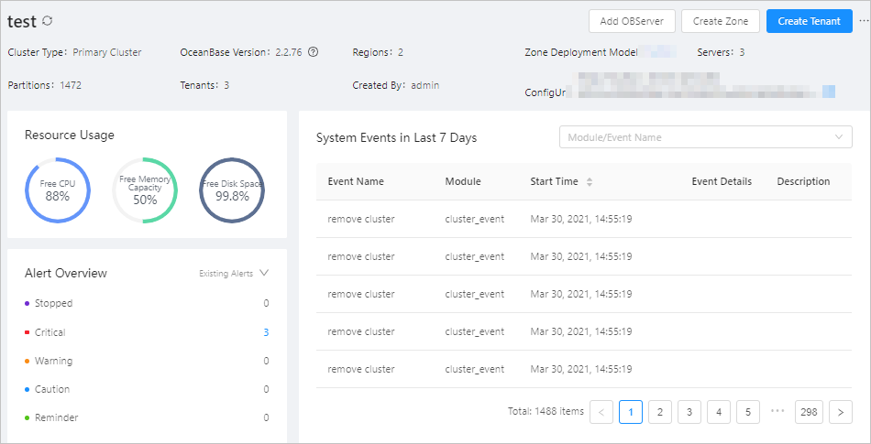
Task: Jump to last events page 298
Action: (810, 412)
